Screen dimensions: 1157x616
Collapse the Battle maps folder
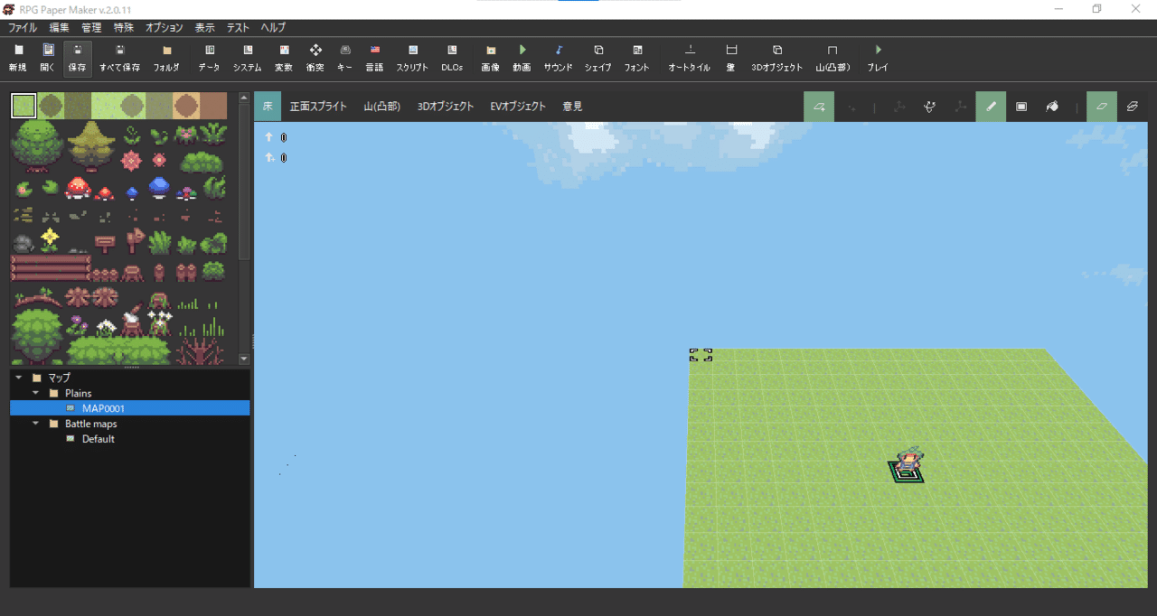36,423
